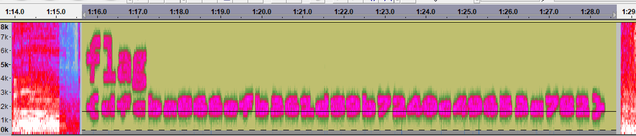
Task: Click the 0k label on the frequency scale
Action: 5,130
